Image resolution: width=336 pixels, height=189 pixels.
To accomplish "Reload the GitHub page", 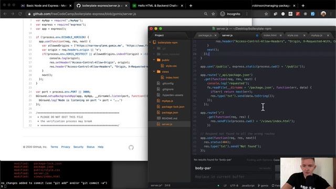I will (x=20, y=14).
